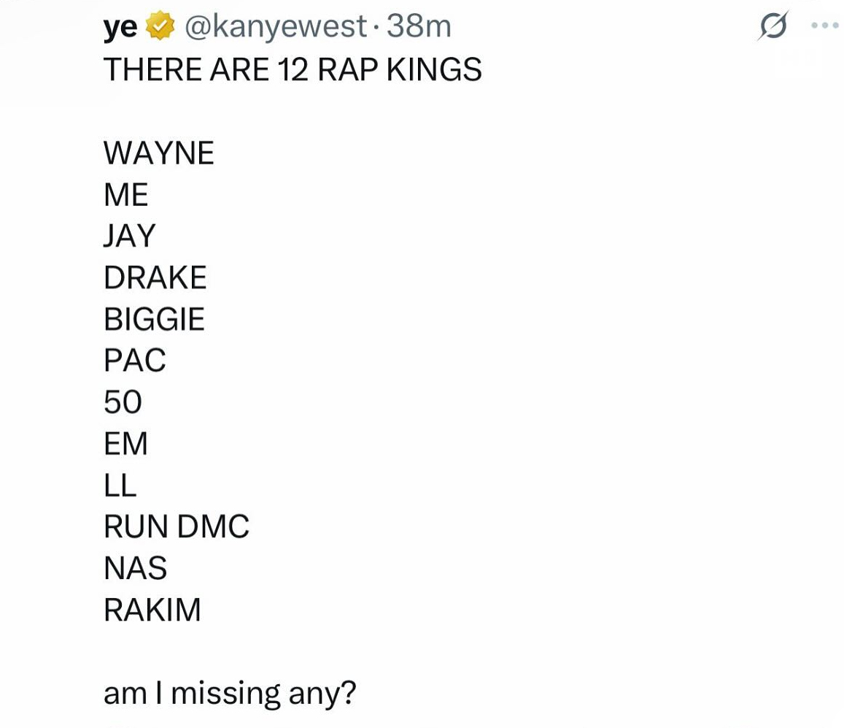
Task: Open the @kanyewest handle link
Action: coord(276,26)
